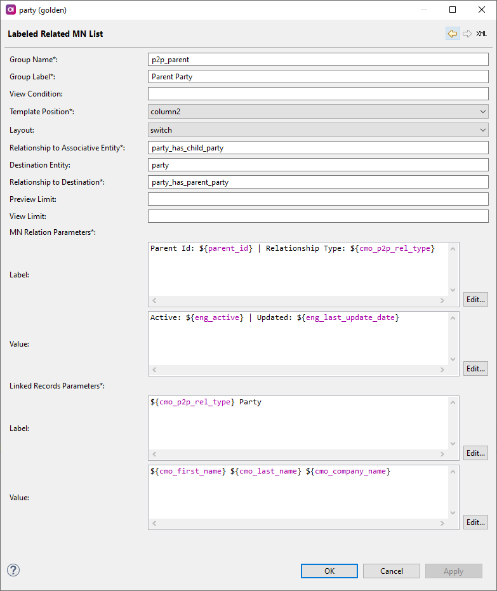Click the forward arrow navigation icon
Screen dimensions: 497x591
pos(467,34)
